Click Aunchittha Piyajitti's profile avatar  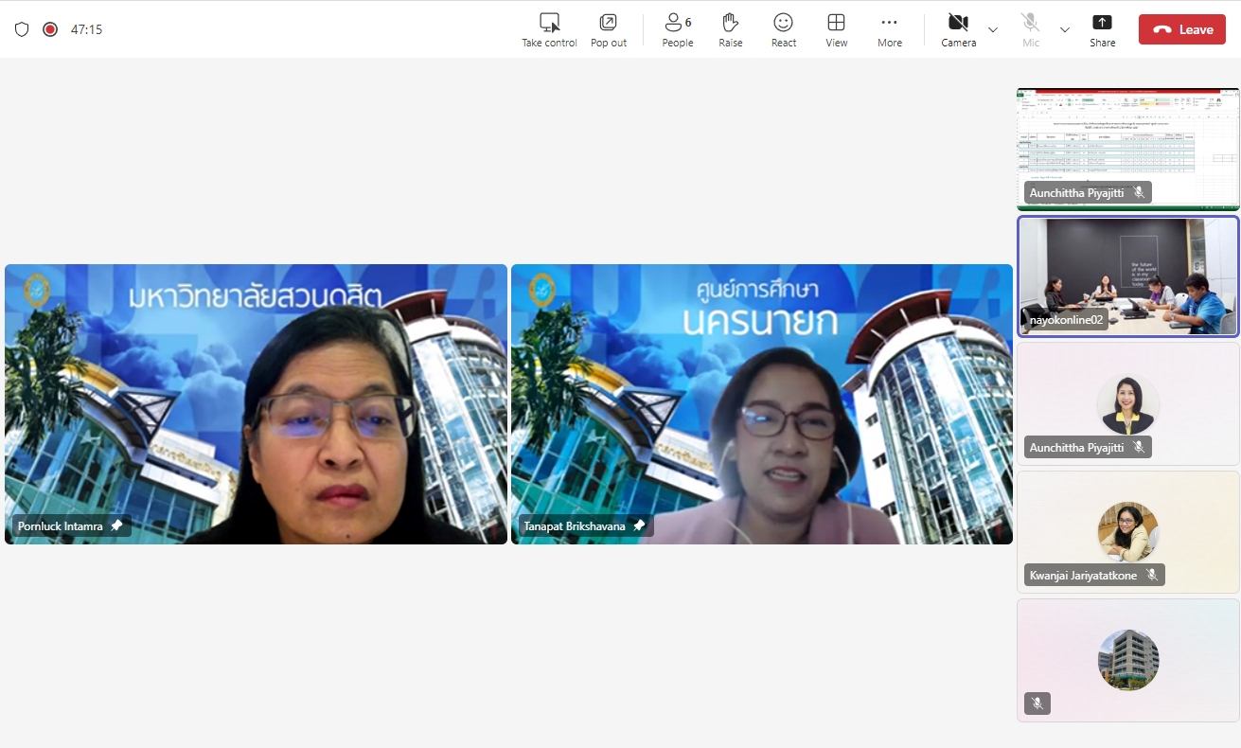[x=1127, y=404]
